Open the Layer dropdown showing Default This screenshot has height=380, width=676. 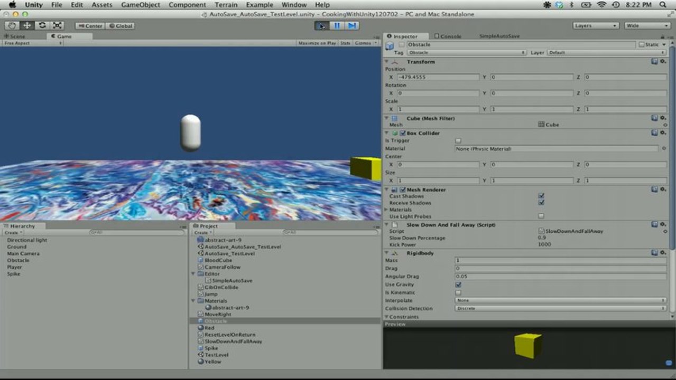607,53
